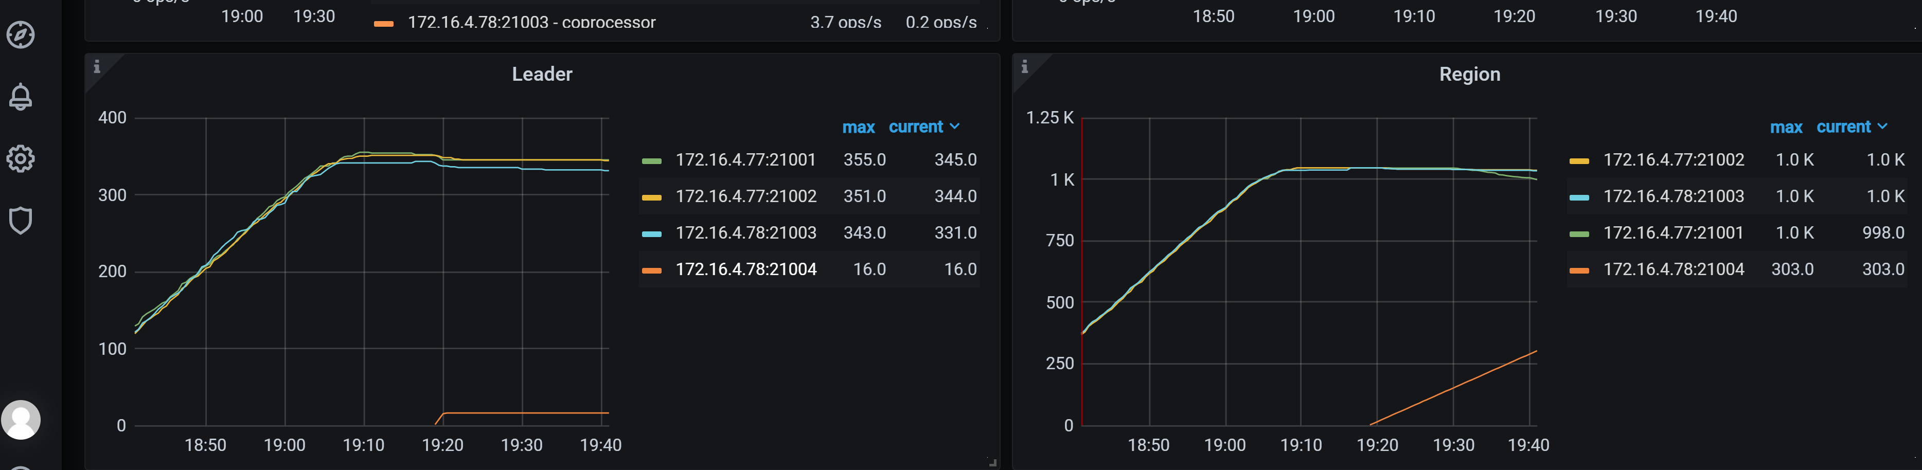Change green color swatch for 21001 in Region
The width and height of the screenshot is (1922, 470).
(x=1579, y=233)
